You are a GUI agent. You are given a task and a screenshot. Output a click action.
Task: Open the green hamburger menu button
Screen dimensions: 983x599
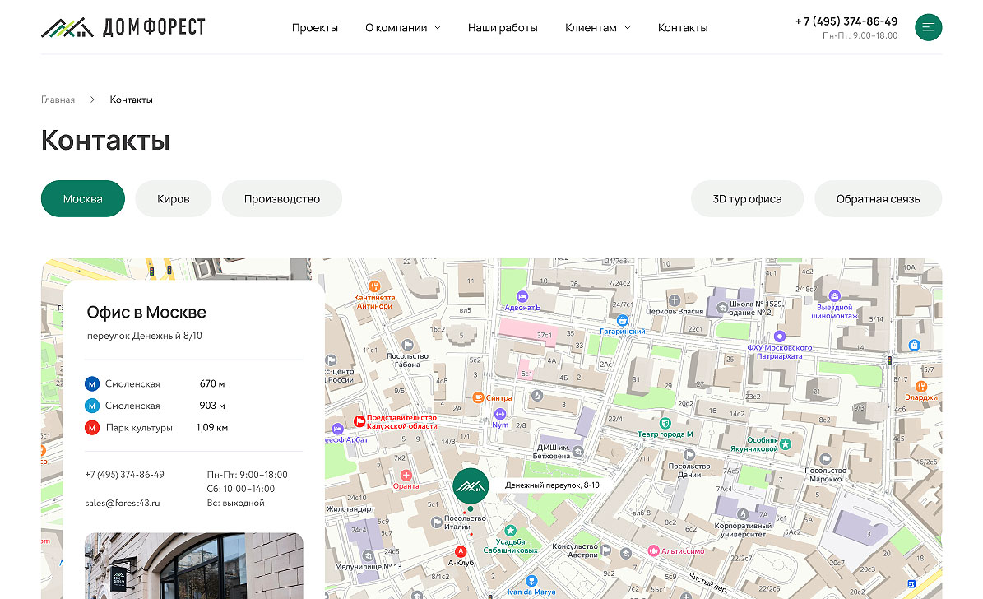pos(928,27)
